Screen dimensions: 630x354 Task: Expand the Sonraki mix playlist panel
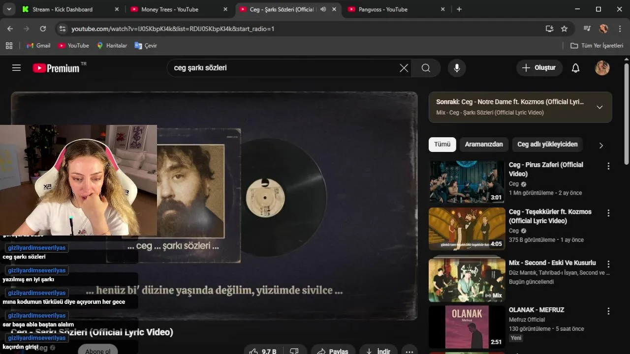[x=599, y=107]
